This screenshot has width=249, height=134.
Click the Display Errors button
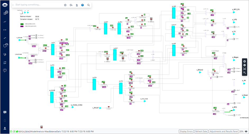tap(186, 131)
